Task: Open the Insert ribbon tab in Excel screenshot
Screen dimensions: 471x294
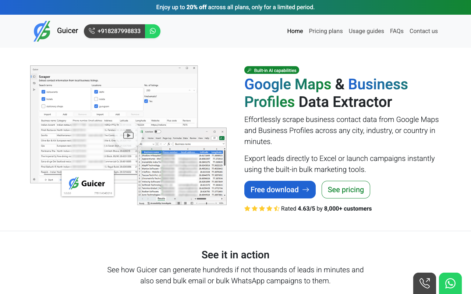Action: pyautogui.click(x=158, y=138)
